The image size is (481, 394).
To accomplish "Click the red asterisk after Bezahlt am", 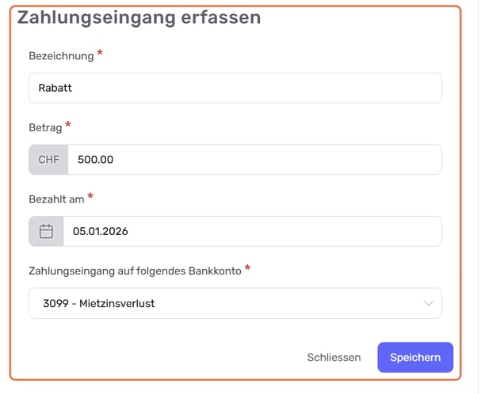I will click(x=90, y=196).
